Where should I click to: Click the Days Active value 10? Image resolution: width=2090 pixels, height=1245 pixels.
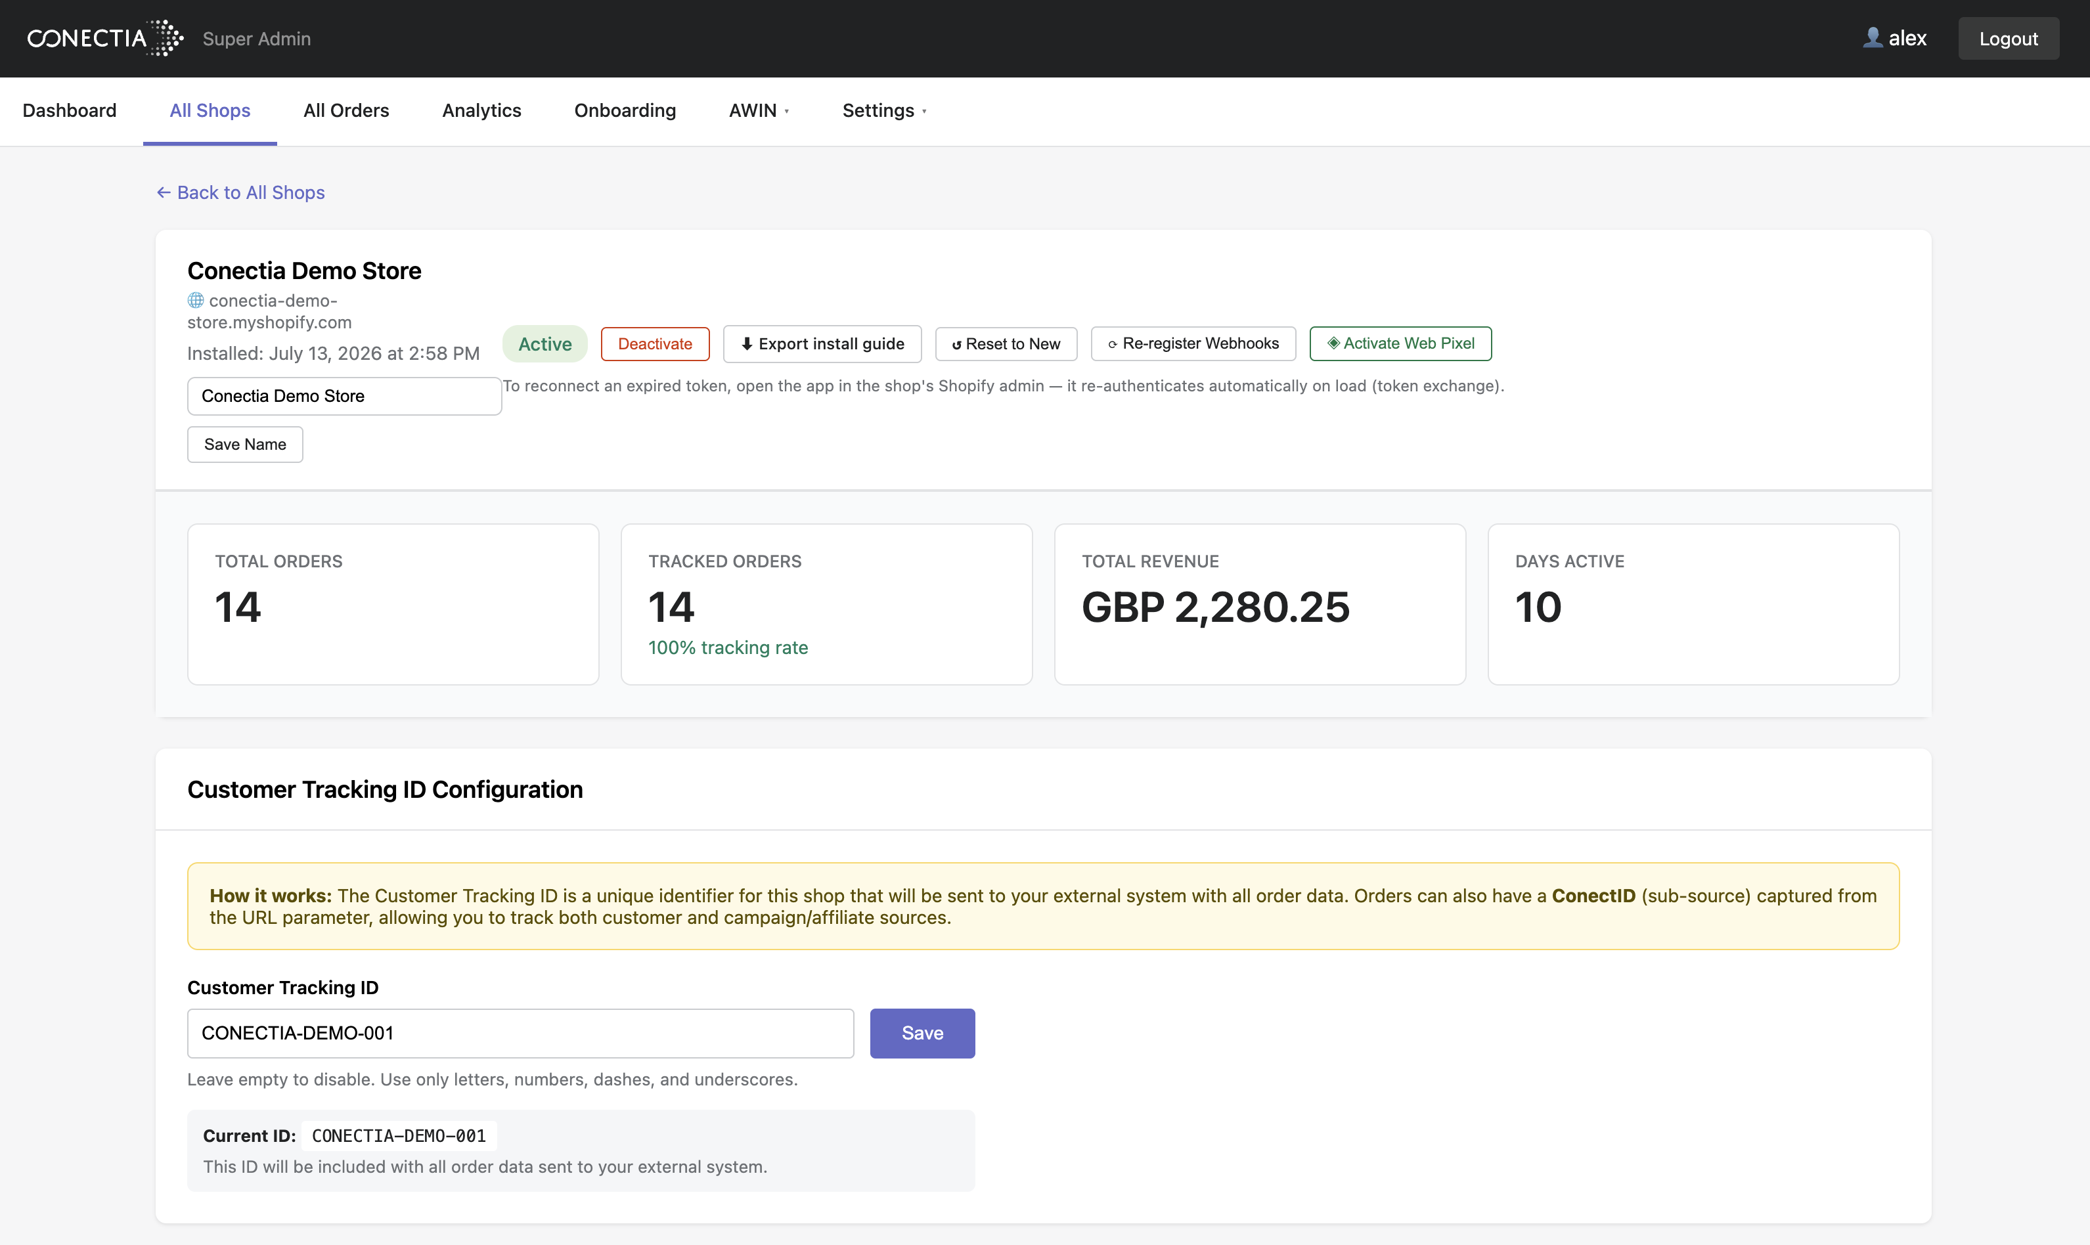pyautogui.click(x=1538, y=607)
